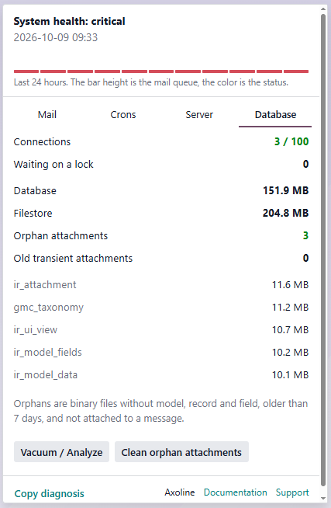This screenshot has width=331, height=508.
Task: Click the 10.7 MB size value
Action: [x=290, y=330]
